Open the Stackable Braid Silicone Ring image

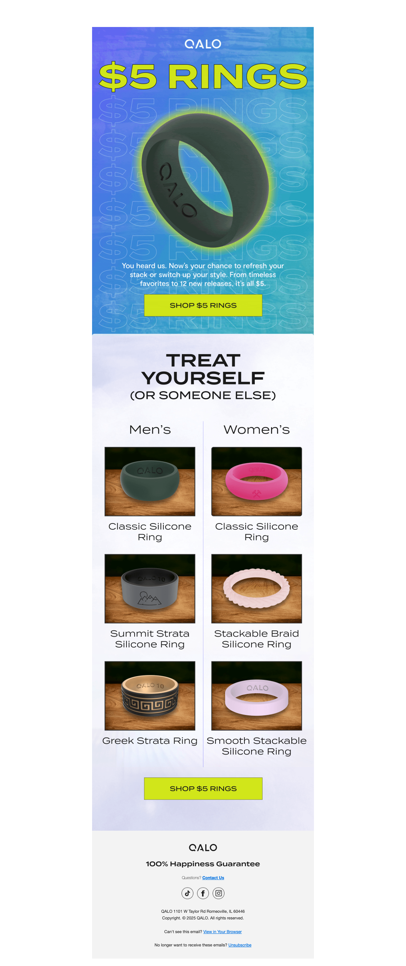coord(257,589)
